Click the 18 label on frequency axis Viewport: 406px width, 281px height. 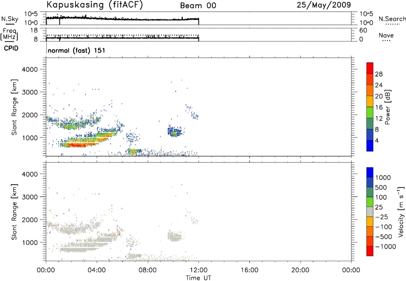34,30
